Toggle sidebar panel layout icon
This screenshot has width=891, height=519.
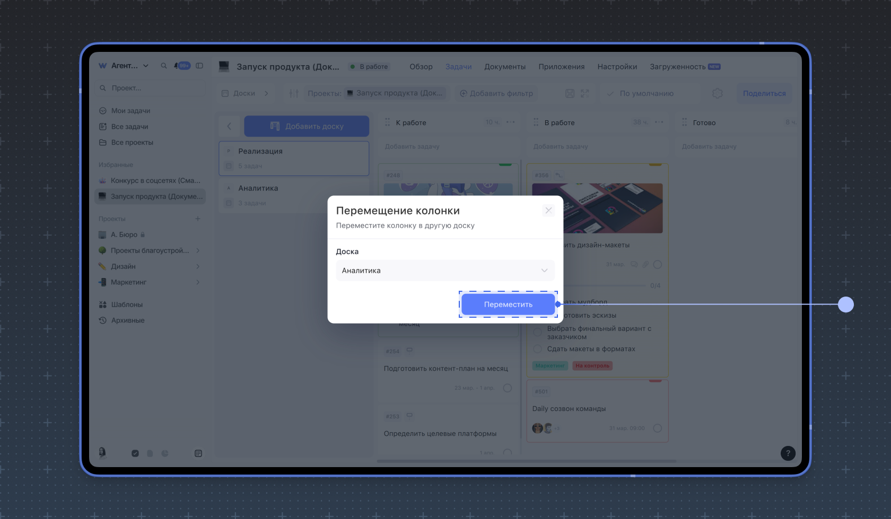(x=199, y=66)
